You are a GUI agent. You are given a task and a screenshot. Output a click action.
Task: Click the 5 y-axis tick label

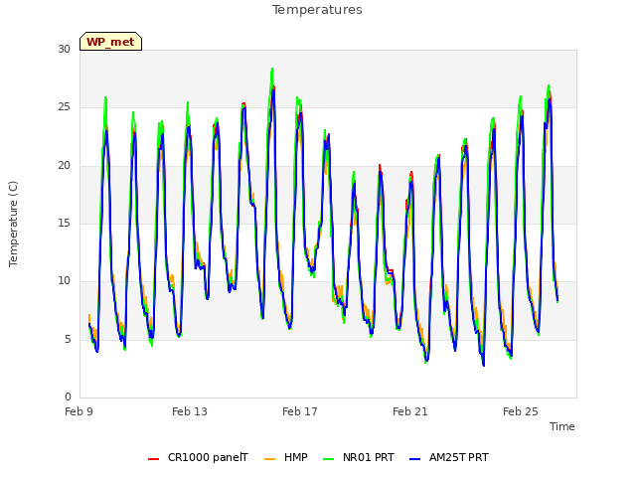(x=68, y=339)
